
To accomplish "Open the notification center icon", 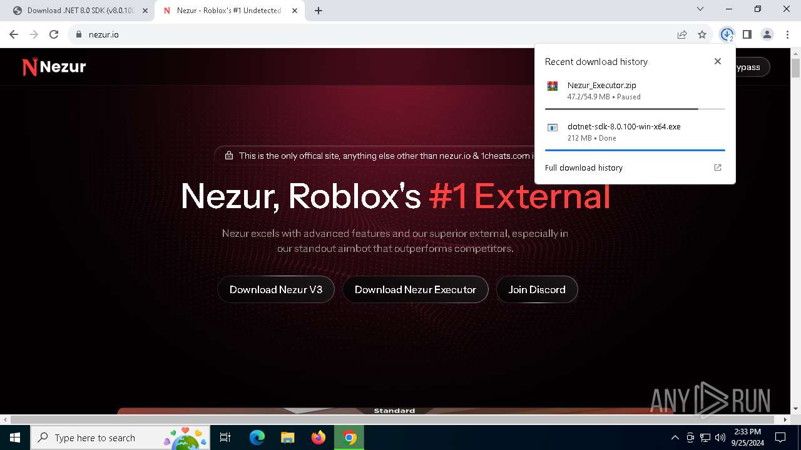I will [780, 437].
